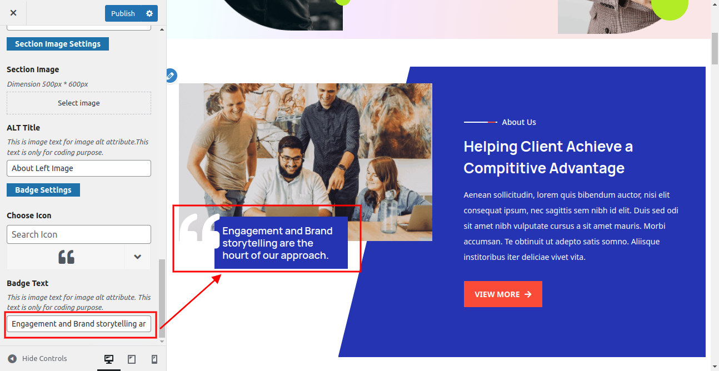Click the Search Icon input field

pos(79,234)
